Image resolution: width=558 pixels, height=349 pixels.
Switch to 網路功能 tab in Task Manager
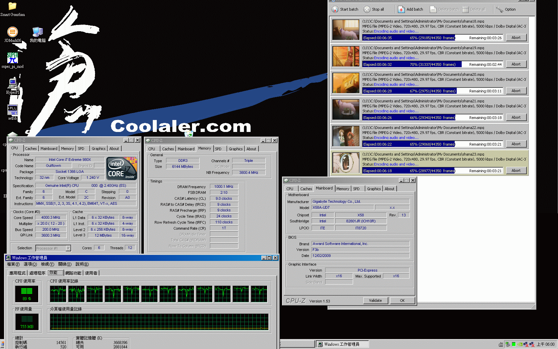73,273
